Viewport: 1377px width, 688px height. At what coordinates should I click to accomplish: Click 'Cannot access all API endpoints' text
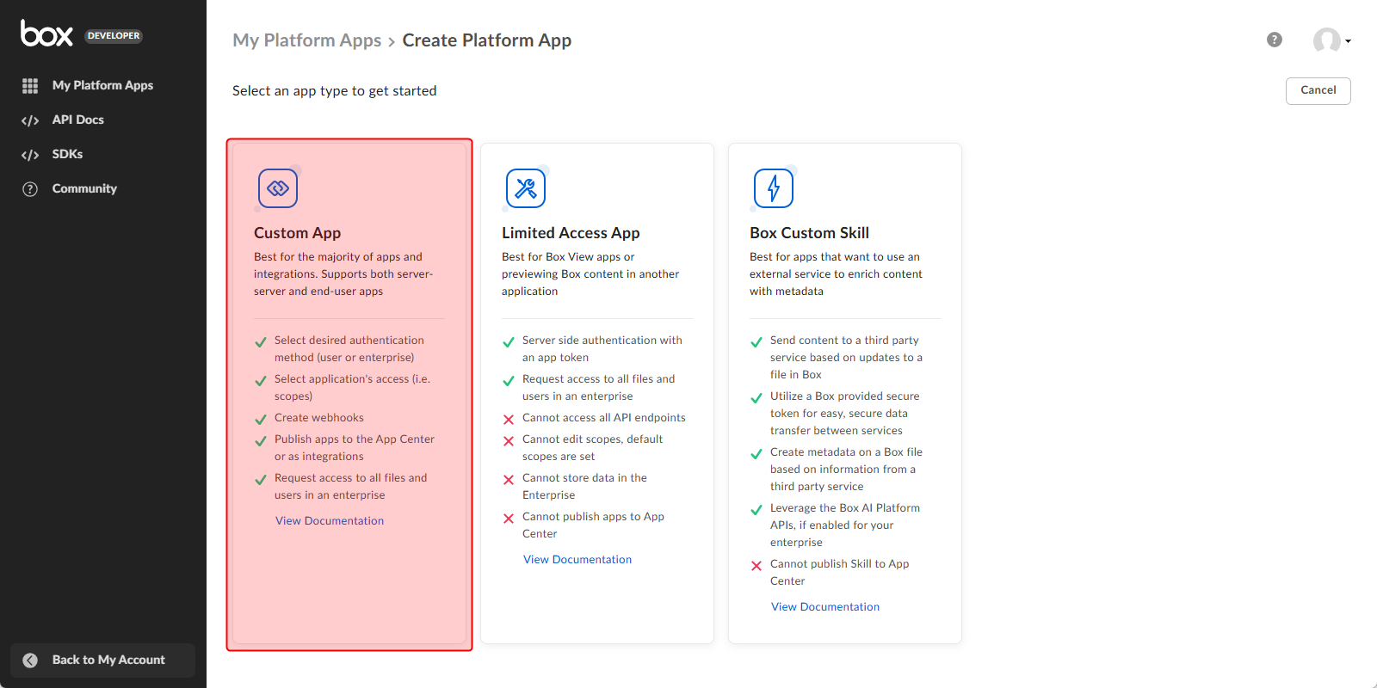pos(604,418)
